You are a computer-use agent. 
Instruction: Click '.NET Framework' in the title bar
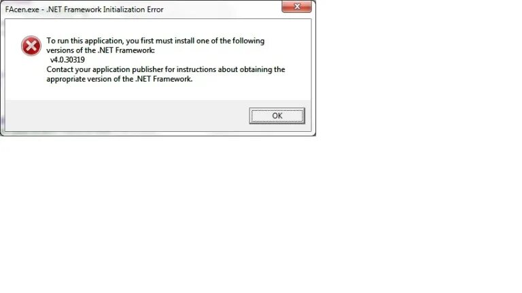coord(73,10)
